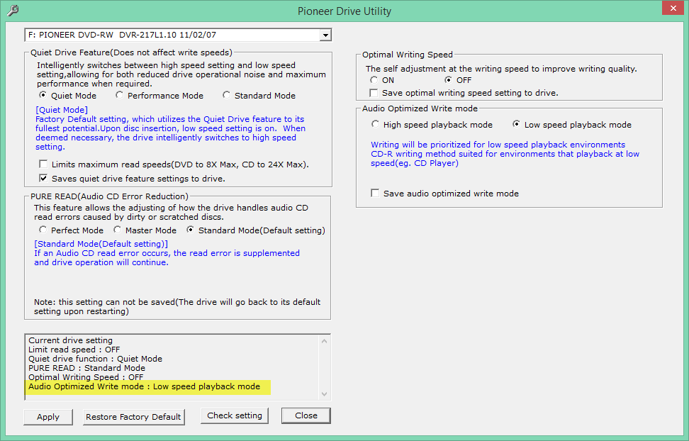Screen dimensions: 689x441
Task: Click 'Current drive setting' heading text
Action: [70, 340]
